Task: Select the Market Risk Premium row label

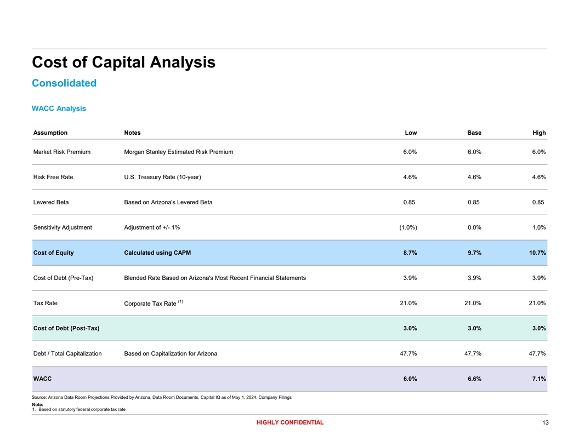Action: [x=62, y=152]
